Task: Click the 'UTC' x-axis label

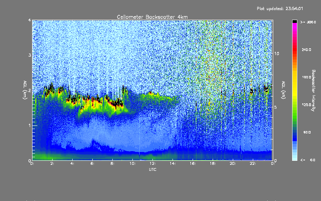Action: (x=152, y=170)
